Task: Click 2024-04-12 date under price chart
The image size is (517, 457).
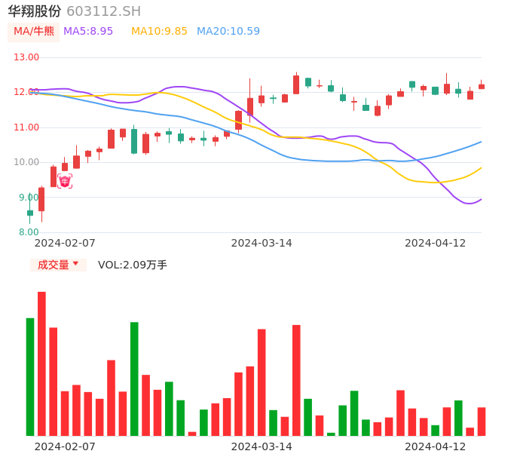Action: (x=436, y=243)
